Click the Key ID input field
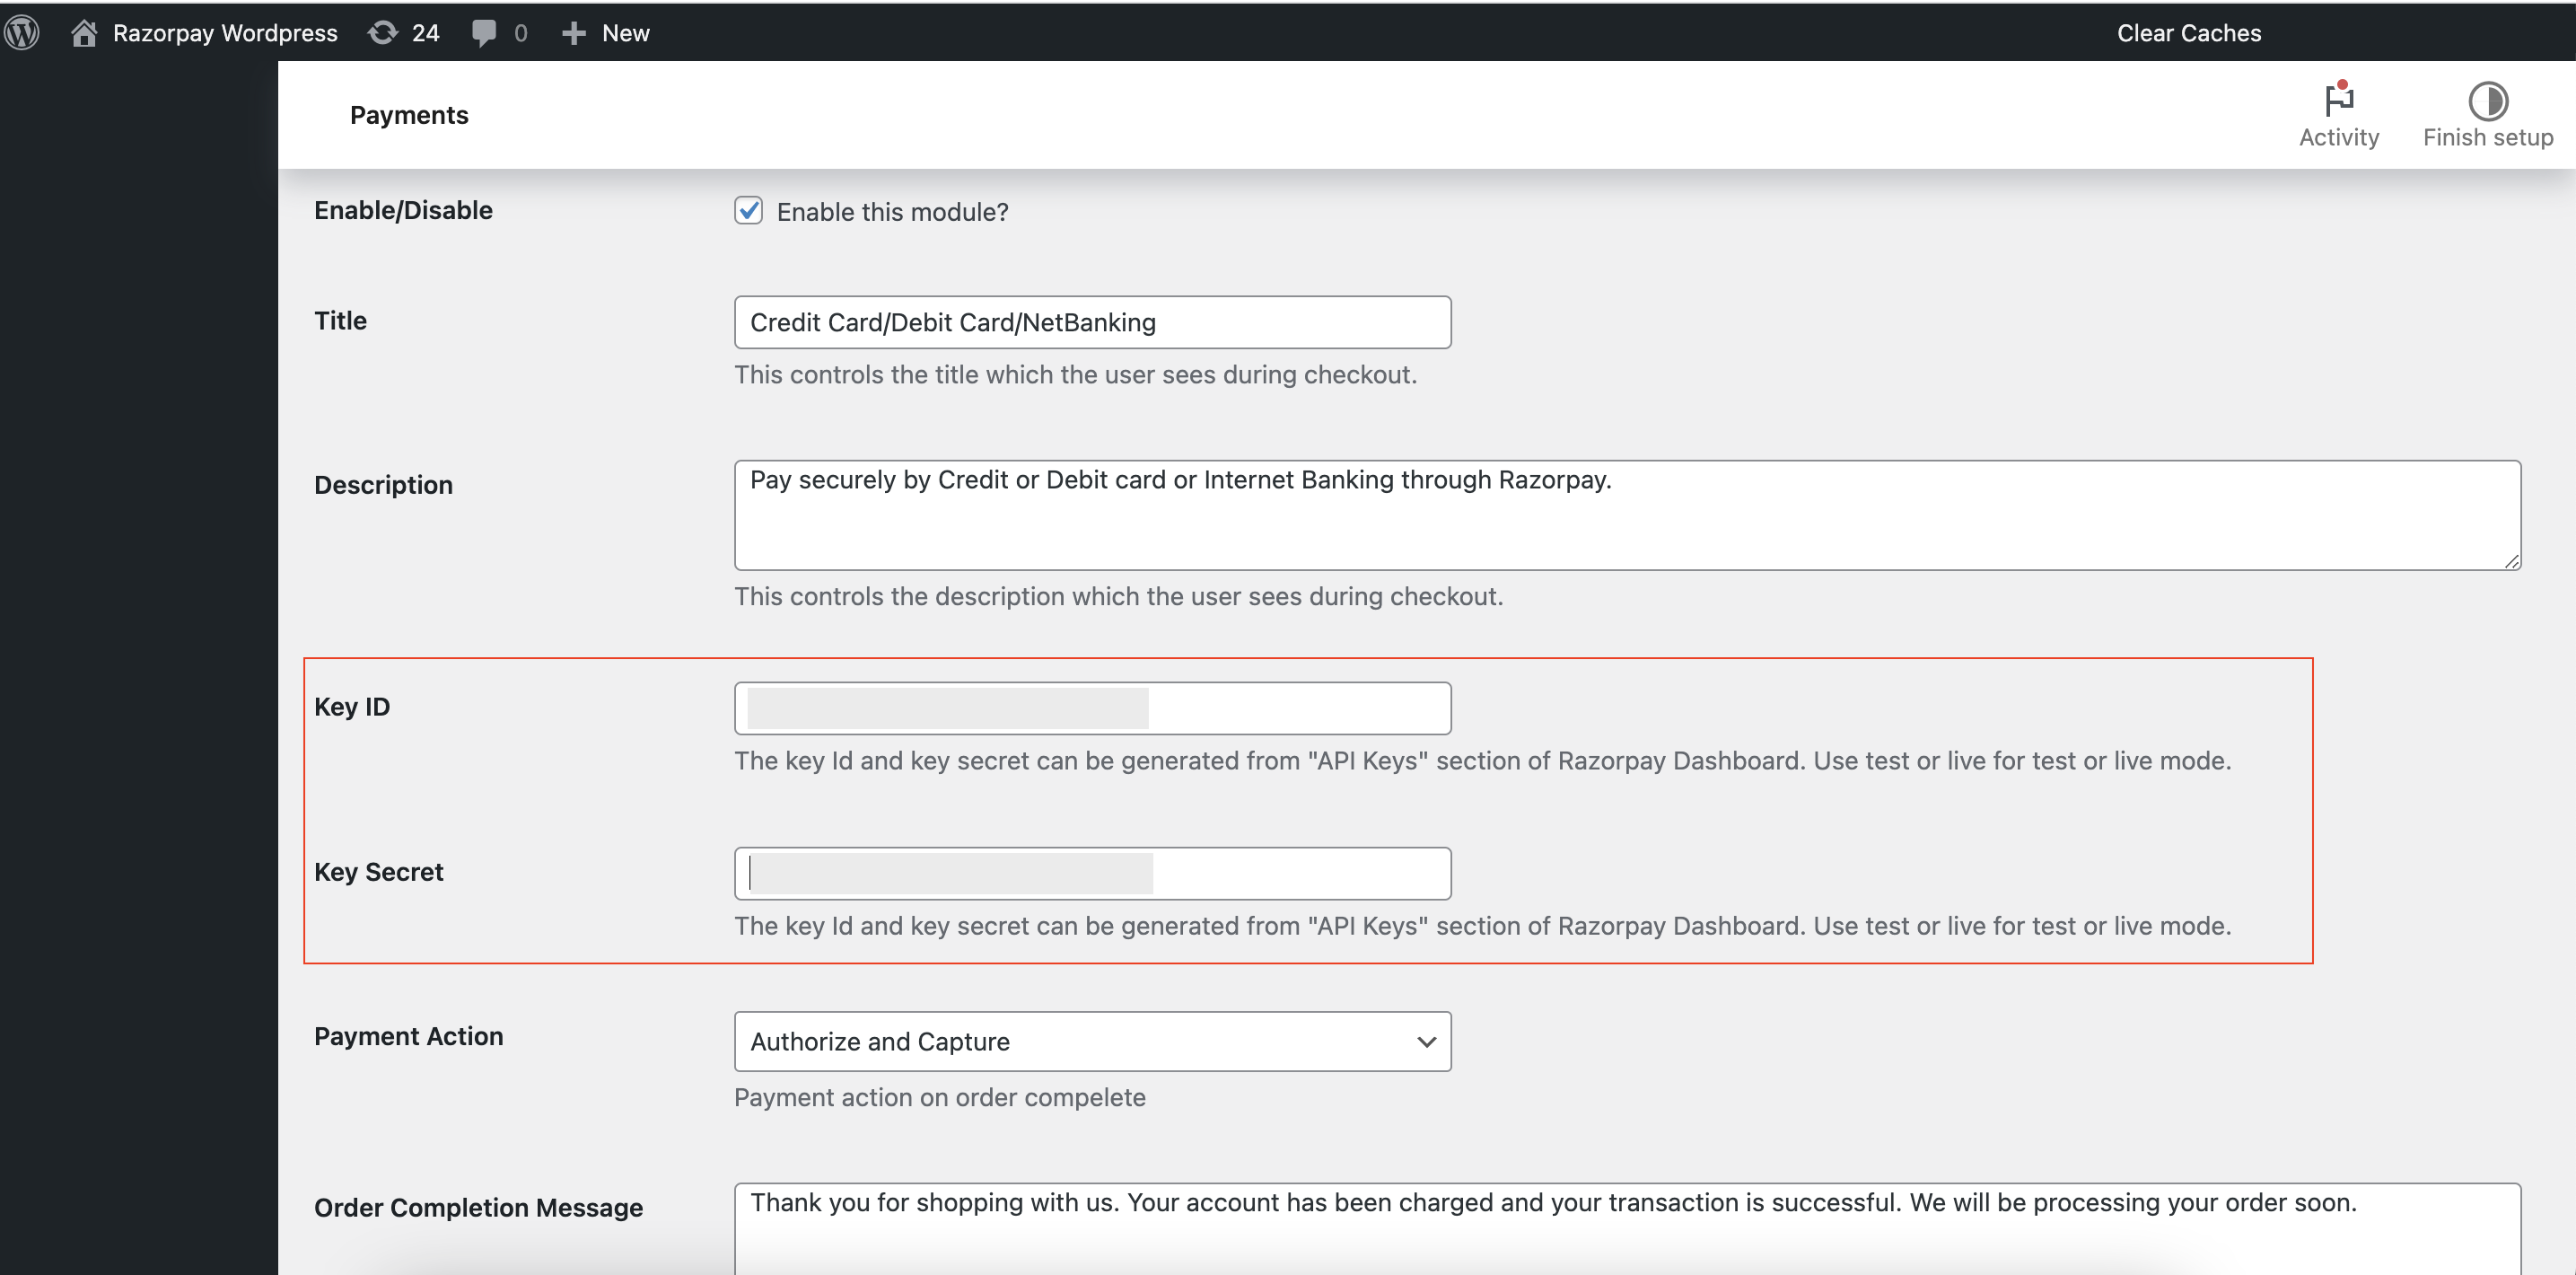Screen dimensions: 2576x1275 1092,707
